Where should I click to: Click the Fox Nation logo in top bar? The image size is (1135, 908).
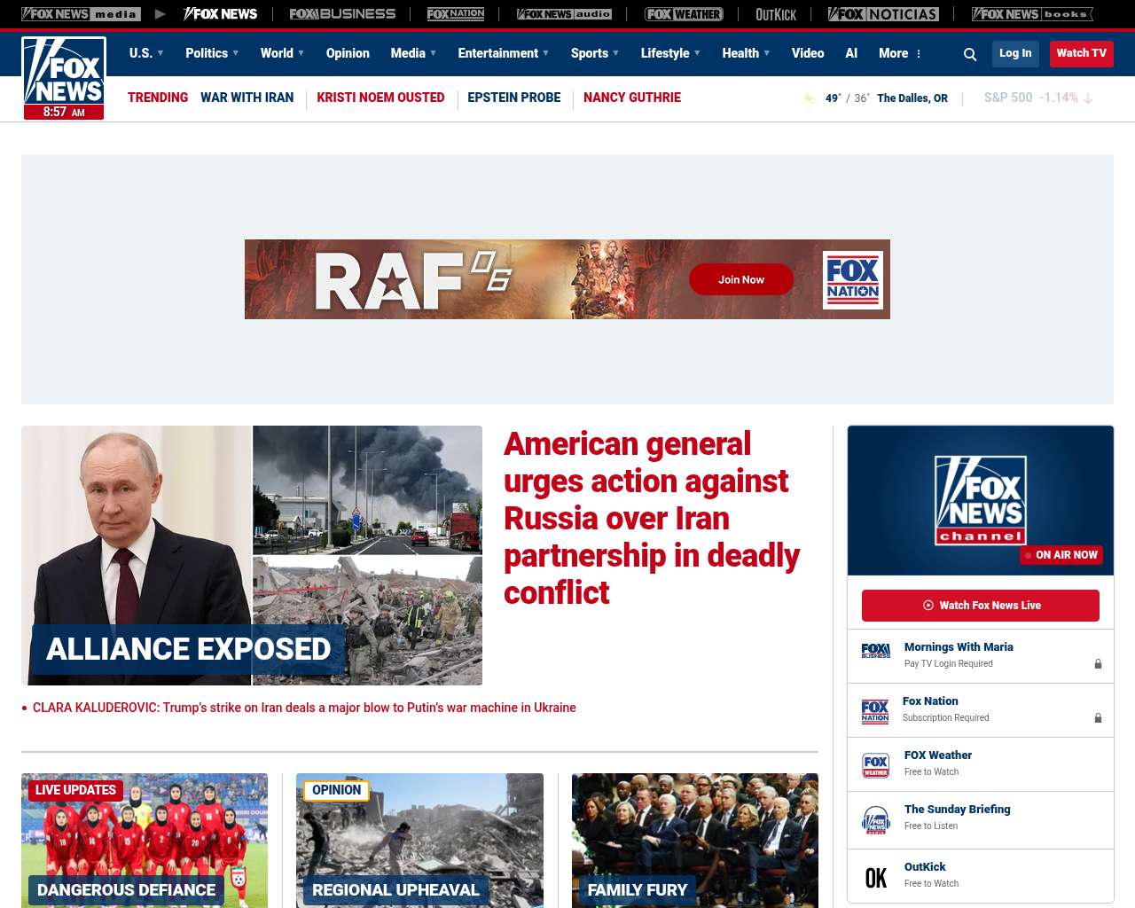click(x=456, y=14)
